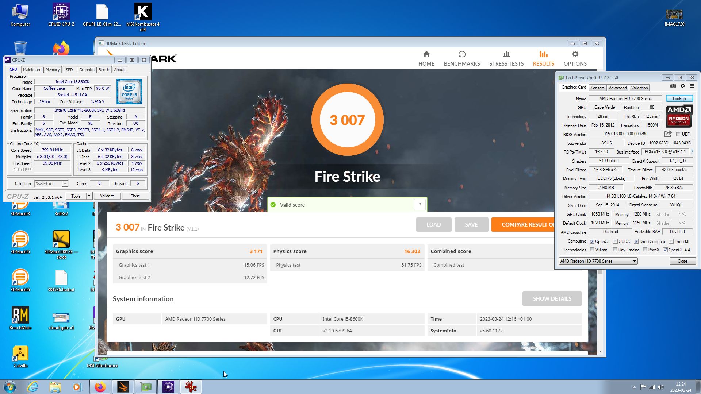701x394 pixels.
Task: Open the Advanced tab in GPU-Z
Action: click(x=617, y=88)
